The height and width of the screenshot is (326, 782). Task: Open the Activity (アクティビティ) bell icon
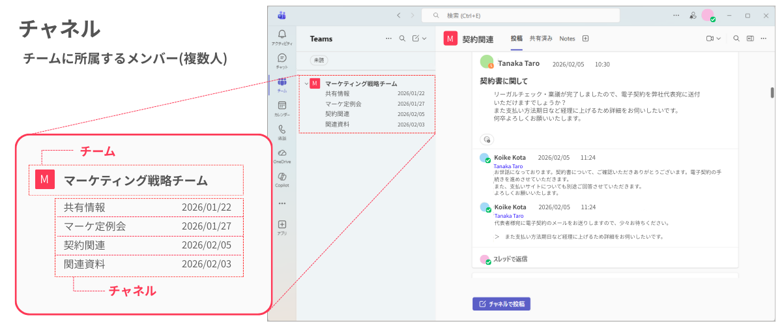[282, 35]
